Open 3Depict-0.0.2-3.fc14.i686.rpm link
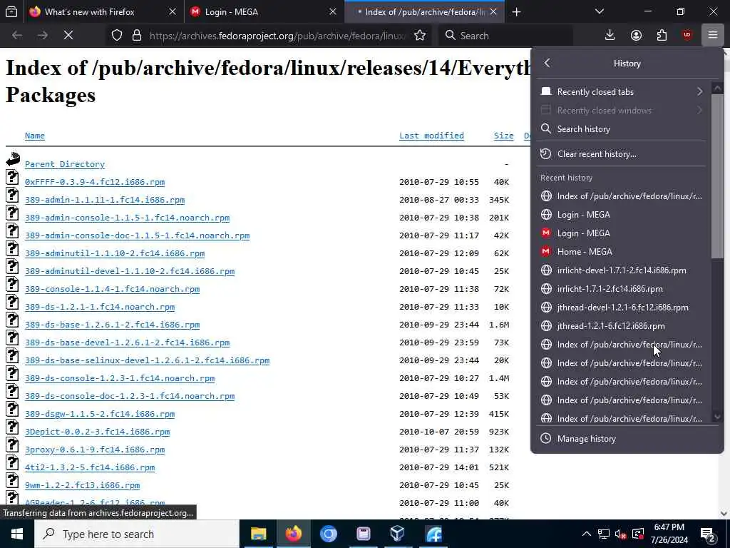Image resolution: width=730 pixels, height=548 pixels. coord(97,432)
